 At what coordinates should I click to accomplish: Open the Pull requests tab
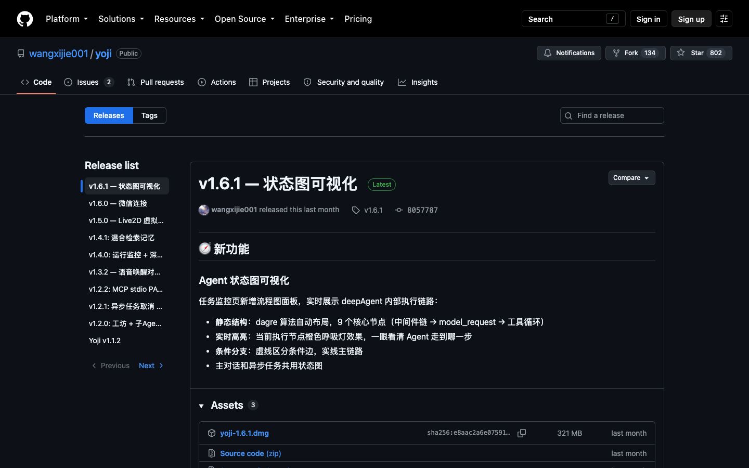tap(156, 82)
